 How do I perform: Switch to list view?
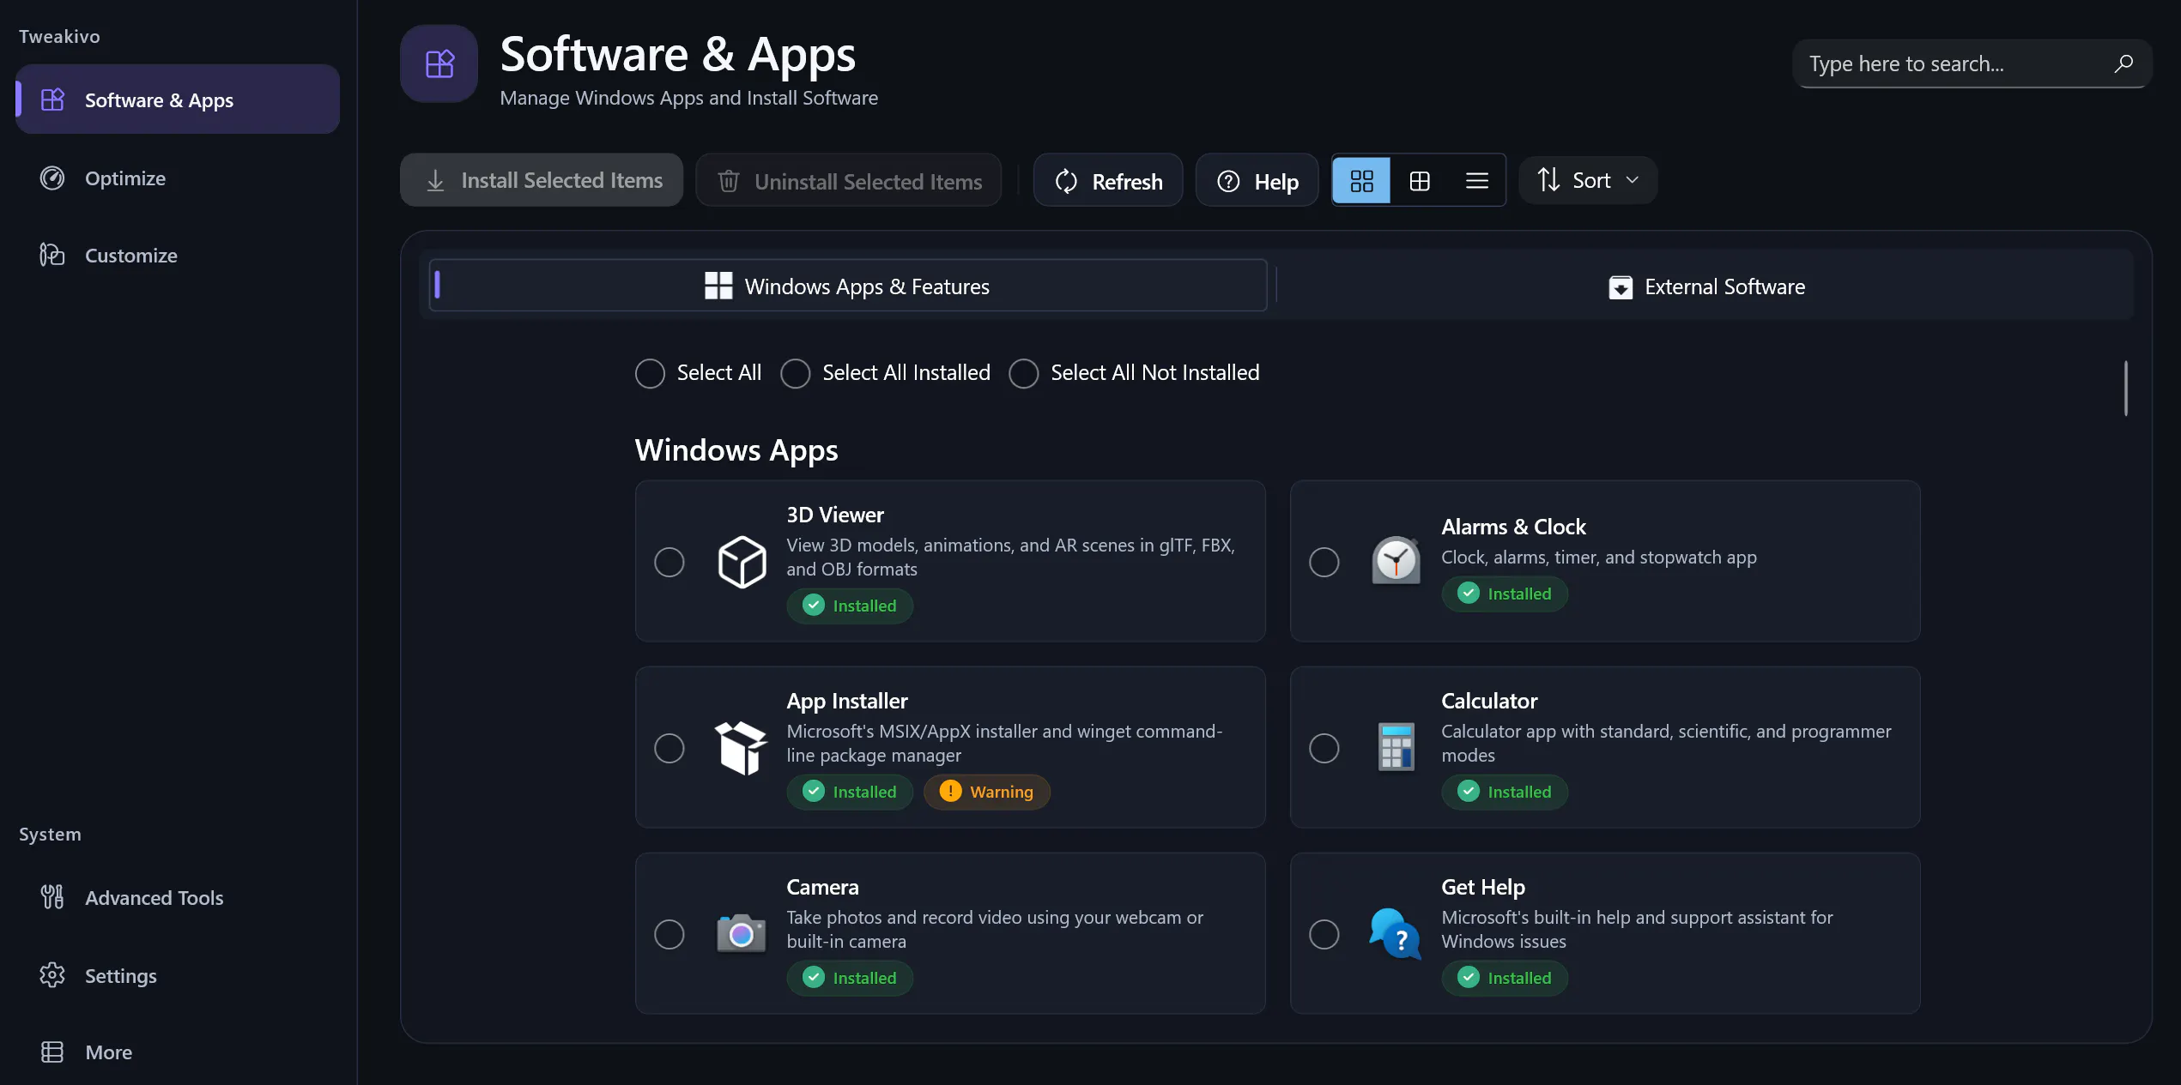[1477, 180]
